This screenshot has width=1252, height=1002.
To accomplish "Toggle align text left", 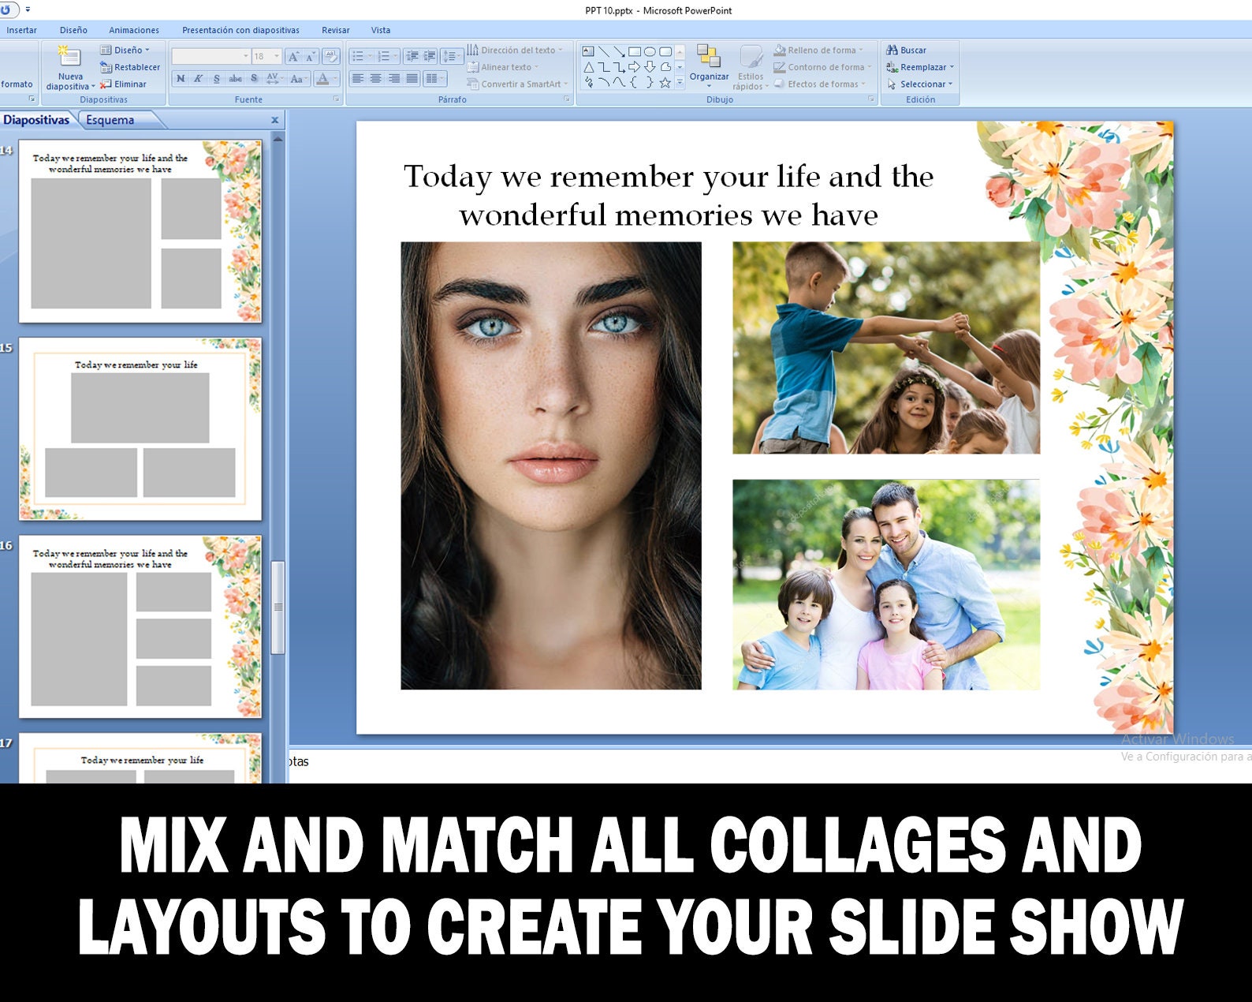I will point(358,78).
